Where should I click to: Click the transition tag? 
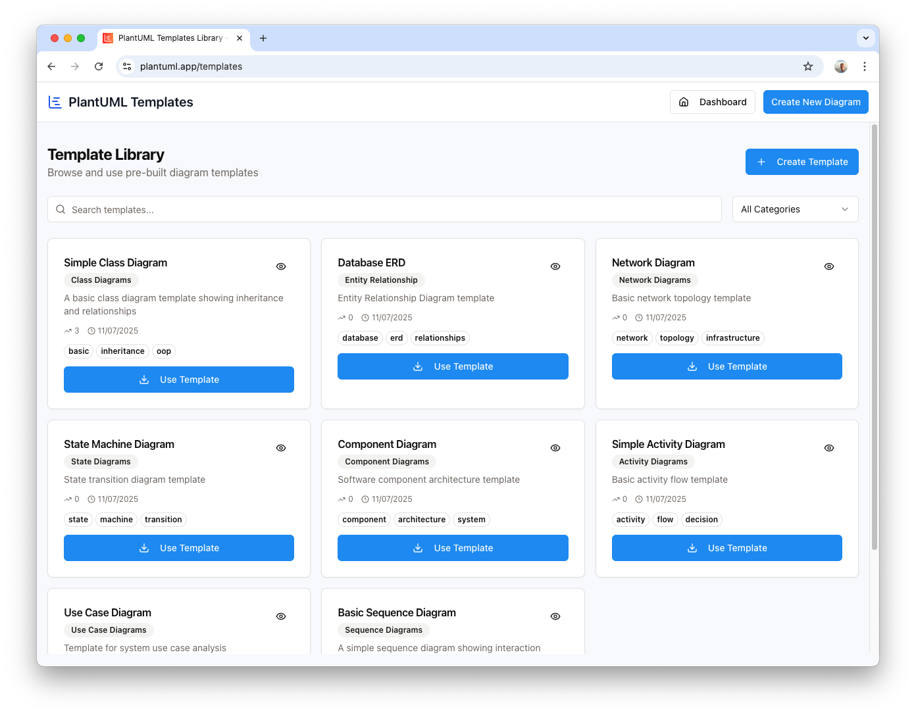[163, 520]
